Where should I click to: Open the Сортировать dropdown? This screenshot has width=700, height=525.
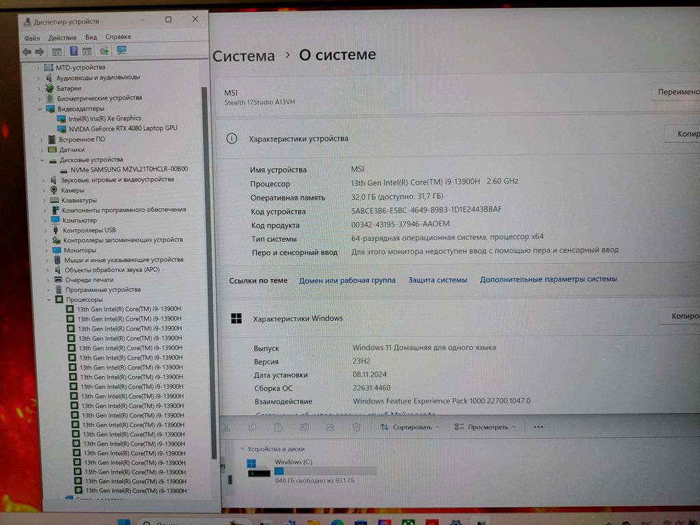pos(410,427)
